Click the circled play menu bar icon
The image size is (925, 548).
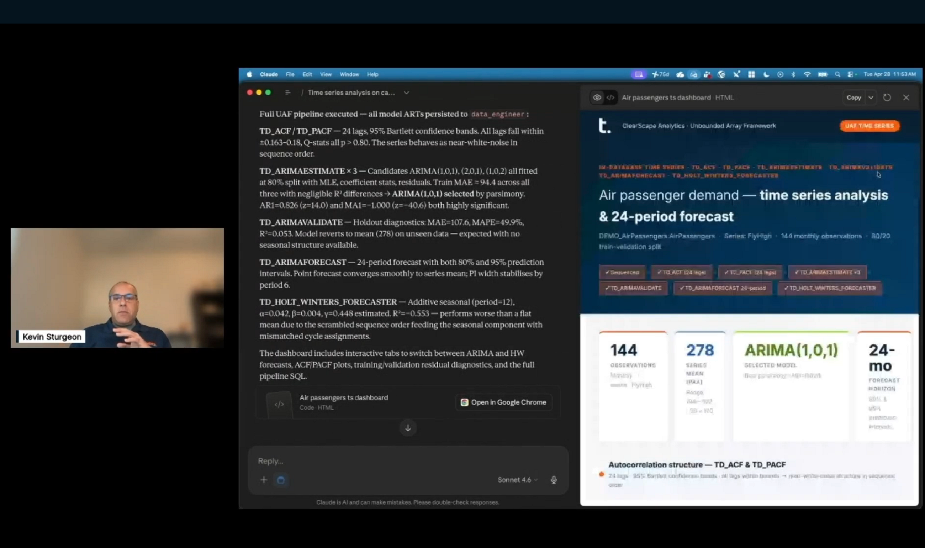pos(780,75)
